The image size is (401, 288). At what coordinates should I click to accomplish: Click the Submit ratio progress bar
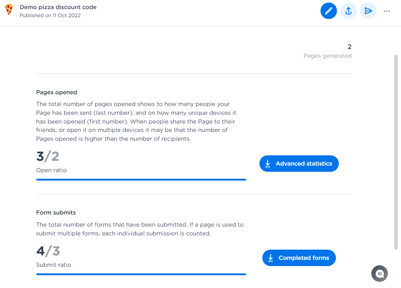pyautogui.click(x=141, y=274)
